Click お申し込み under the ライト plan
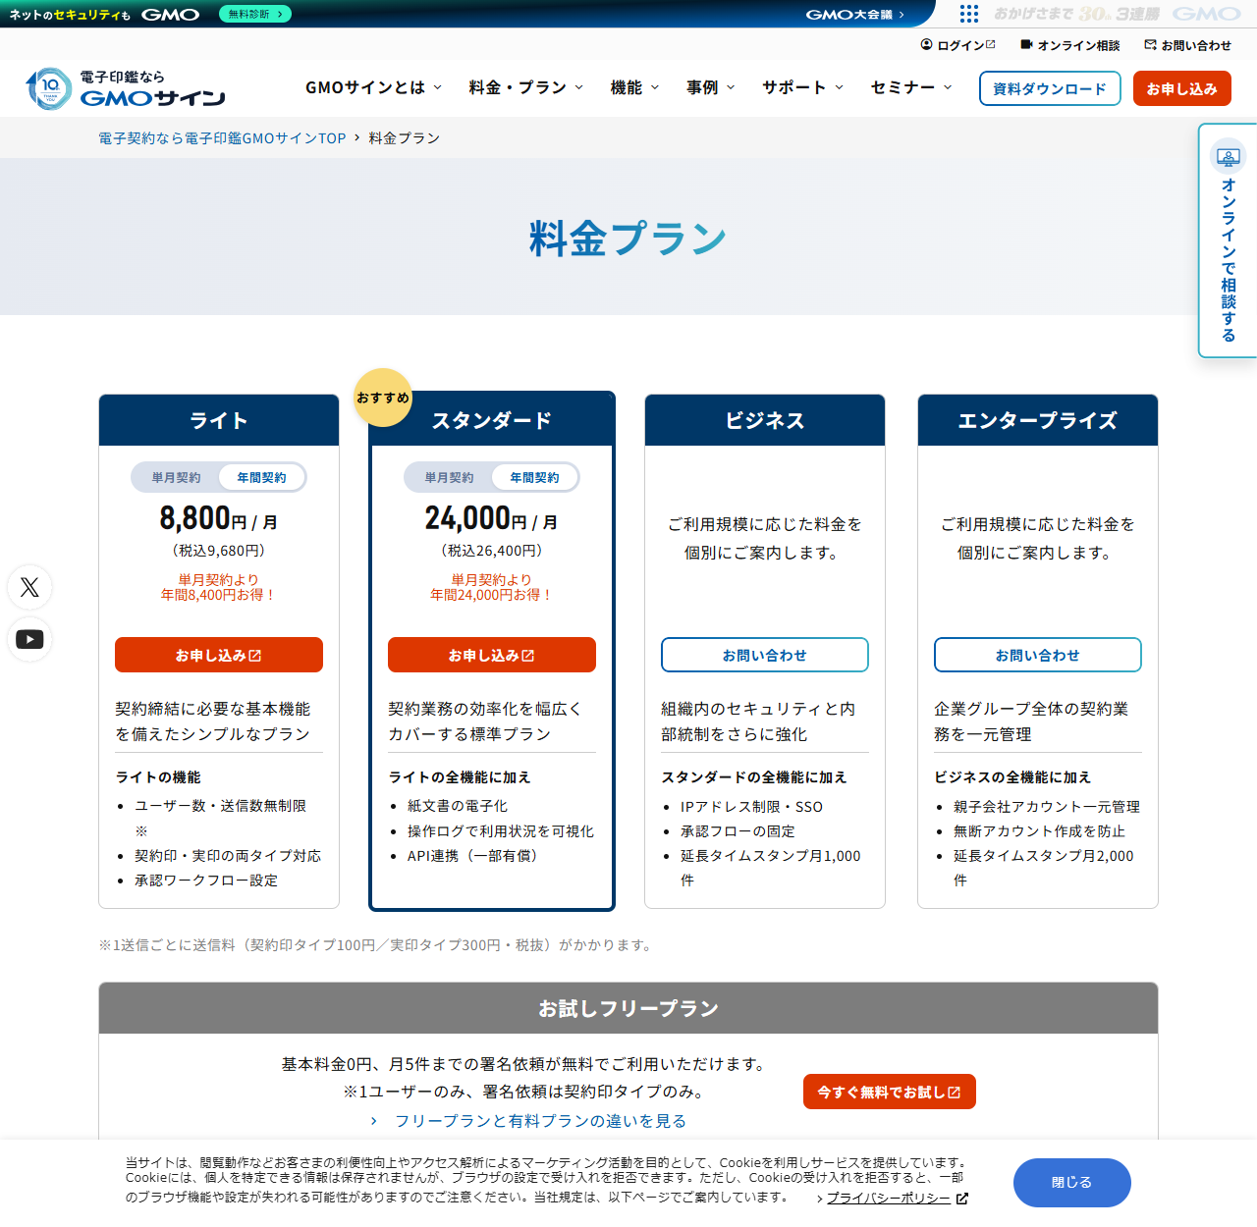This screenshot has width=1257, height=1227. pyautogui.click(x=219, y=655)
